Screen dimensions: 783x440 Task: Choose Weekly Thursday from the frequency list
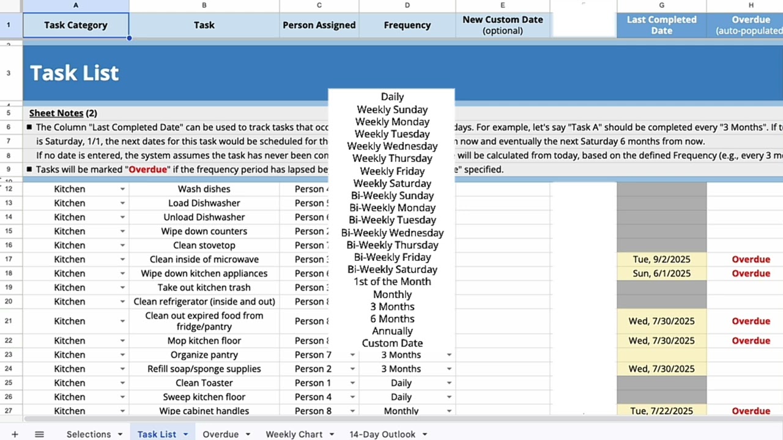(392, 158)
